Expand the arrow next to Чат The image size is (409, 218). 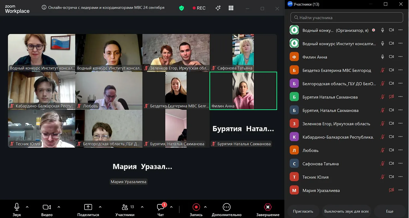pyautogui.click(x=171, y=207)
